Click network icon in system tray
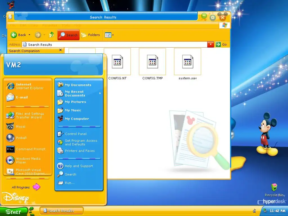The image size is (288, 216). pos(265,211)
